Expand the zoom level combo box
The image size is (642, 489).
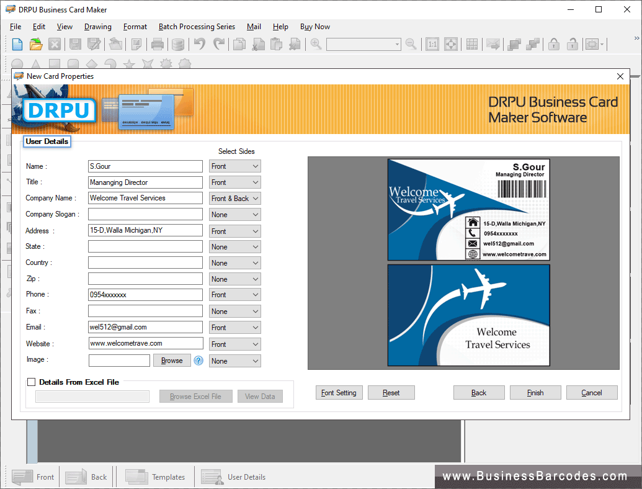[396, 44]
